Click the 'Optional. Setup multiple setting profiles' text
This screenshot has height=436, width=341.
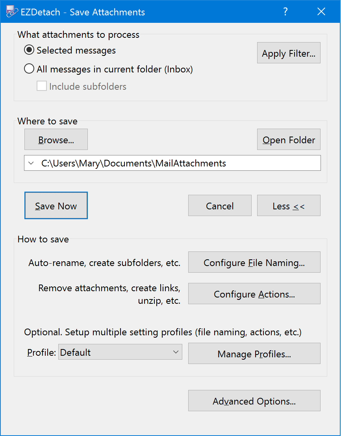coord(163,332)
